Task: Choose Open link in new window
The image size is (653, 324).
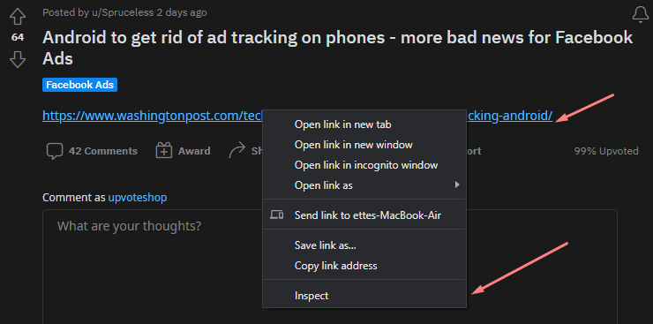Action: tap(354, 145)
